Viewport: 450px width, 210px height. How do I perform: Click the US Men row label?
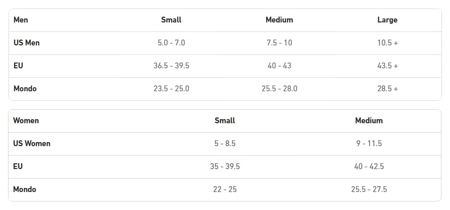[x=27, y=43]
